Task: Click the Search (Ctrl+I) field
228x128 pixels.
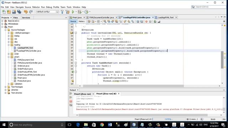Action: coord(209,7)
